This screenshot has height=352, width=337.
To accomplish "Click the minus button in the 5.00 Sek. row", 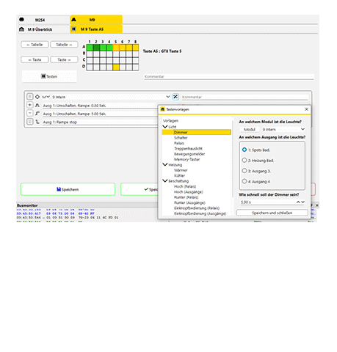I will point(29,113).
